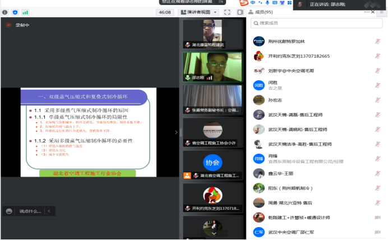The height and width of the screenshot is (240, 388).
Task: Toggle mic for 荆州优耐特罗加林
Action: [x=377, y=41]
